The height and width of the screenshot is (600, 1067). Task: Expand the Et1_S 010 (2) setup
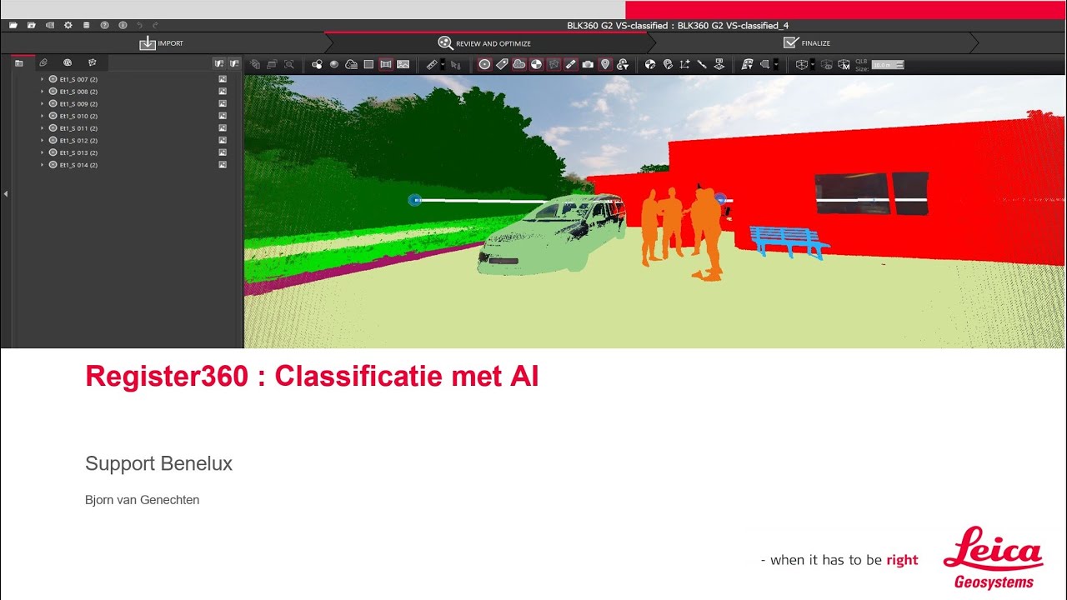43,116
